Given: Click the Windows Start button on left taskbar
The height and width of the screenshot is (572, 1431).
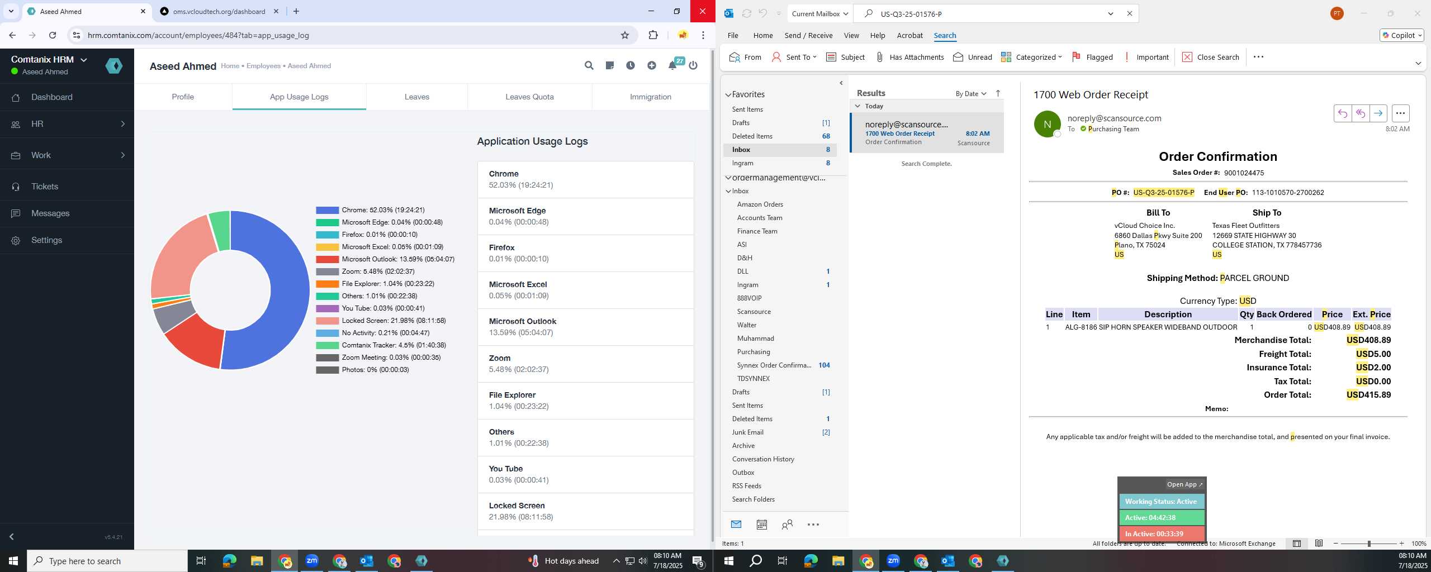Looking at the screenshot, I should click(x=13, y=561).
